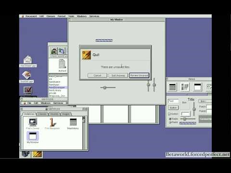Click File in the Untitled menu window
This screenshot has height=173, width=231.
click(x=29, y=103)
